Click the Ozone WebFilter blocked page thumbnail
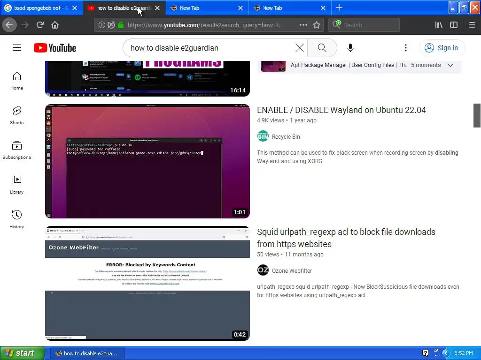This screenshot has height=360, width=481. coord(147,283)
